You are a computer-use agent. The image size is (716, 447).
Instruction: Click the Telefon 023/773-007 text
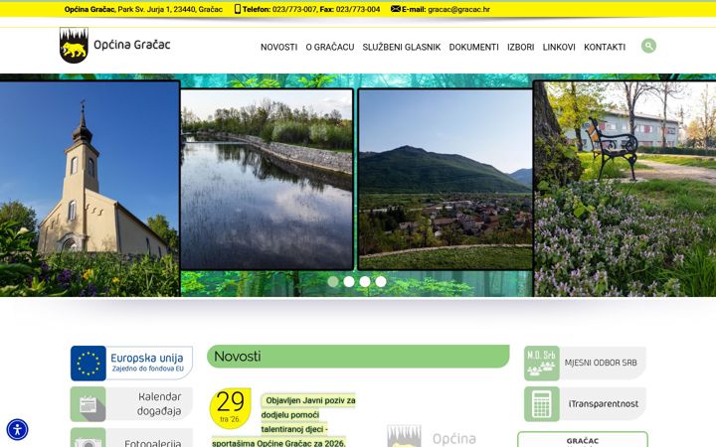coord(279,9)
